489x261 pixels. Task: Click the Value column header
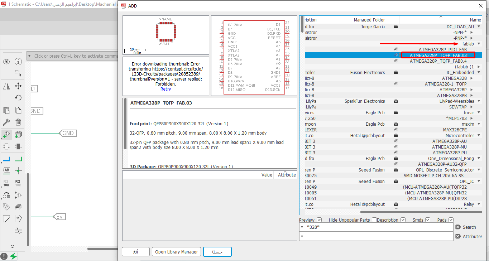point(267,175)
